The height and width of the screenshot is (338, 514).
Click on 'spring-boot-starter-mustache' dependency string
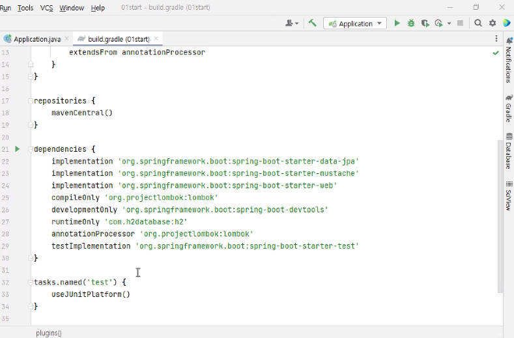pos(238,173)
